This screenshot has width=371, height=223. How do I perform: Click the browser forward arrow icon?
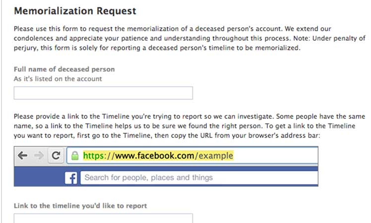click(39, 156)
